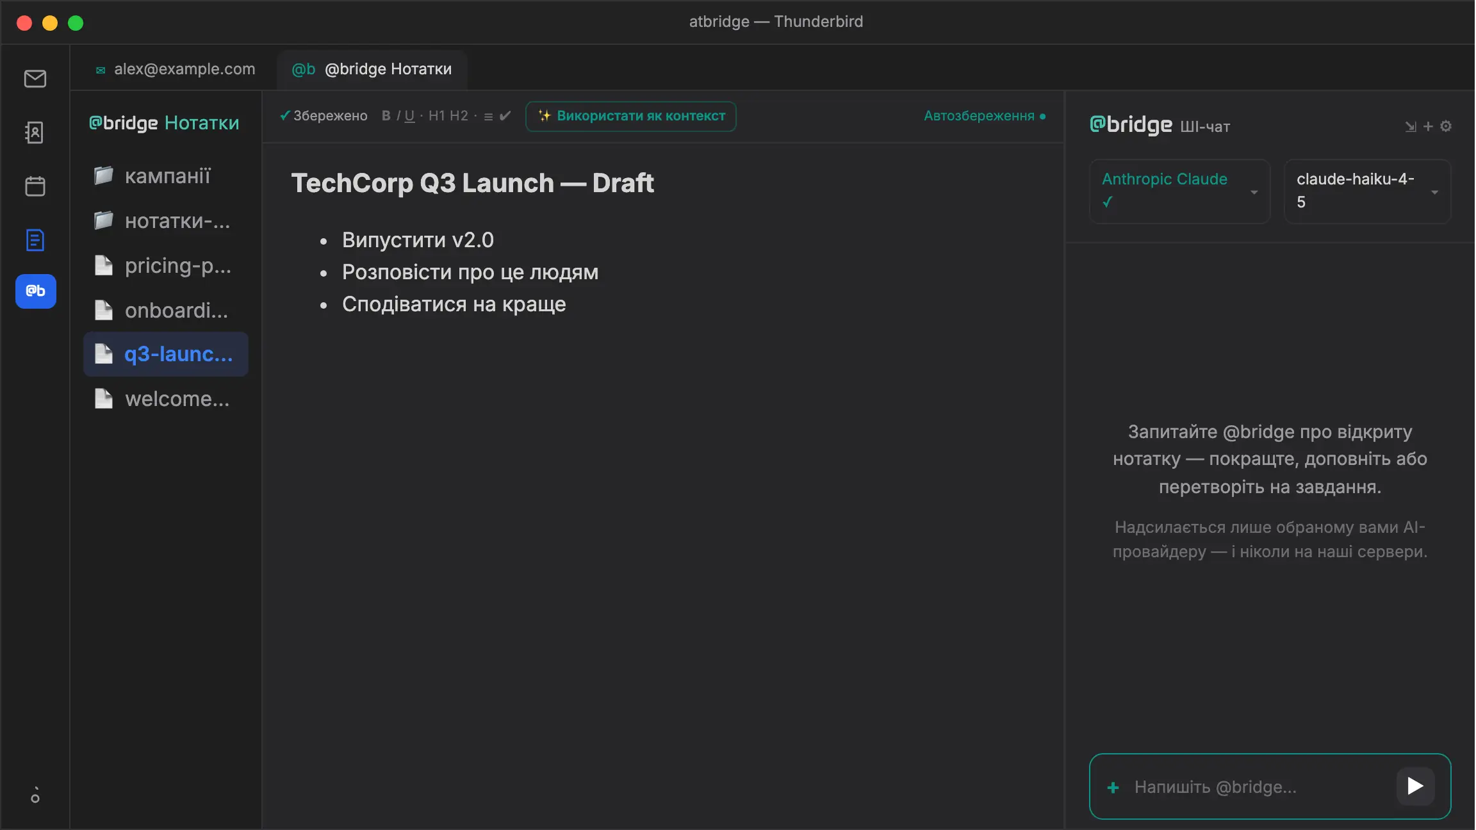The image size is (1476, 830).
Task: Minimize the window with the yellow button
Action: coord(50,23)
